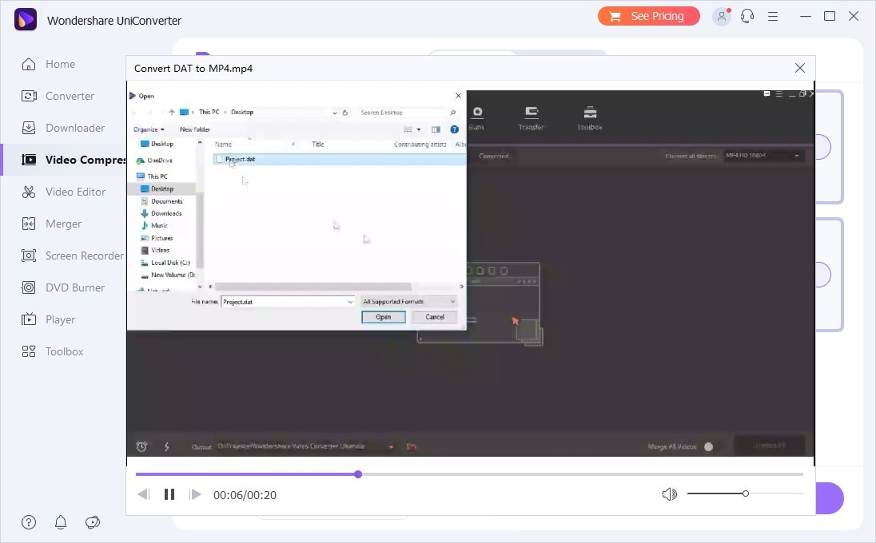
Task: Click the Title column header
Action: 318,144
